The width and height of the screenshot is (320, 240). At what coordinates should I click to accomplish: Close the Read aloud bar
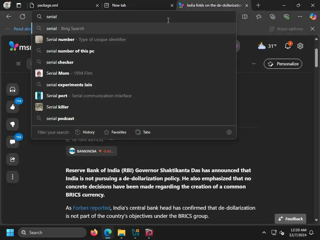point(312,29)
